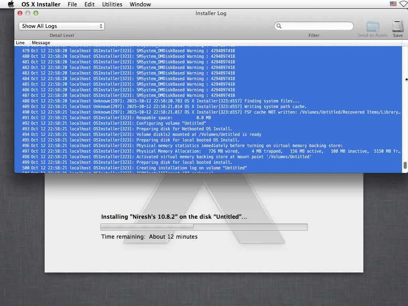Select line 500 'Creating installation log on volume'

click(208, 168)
